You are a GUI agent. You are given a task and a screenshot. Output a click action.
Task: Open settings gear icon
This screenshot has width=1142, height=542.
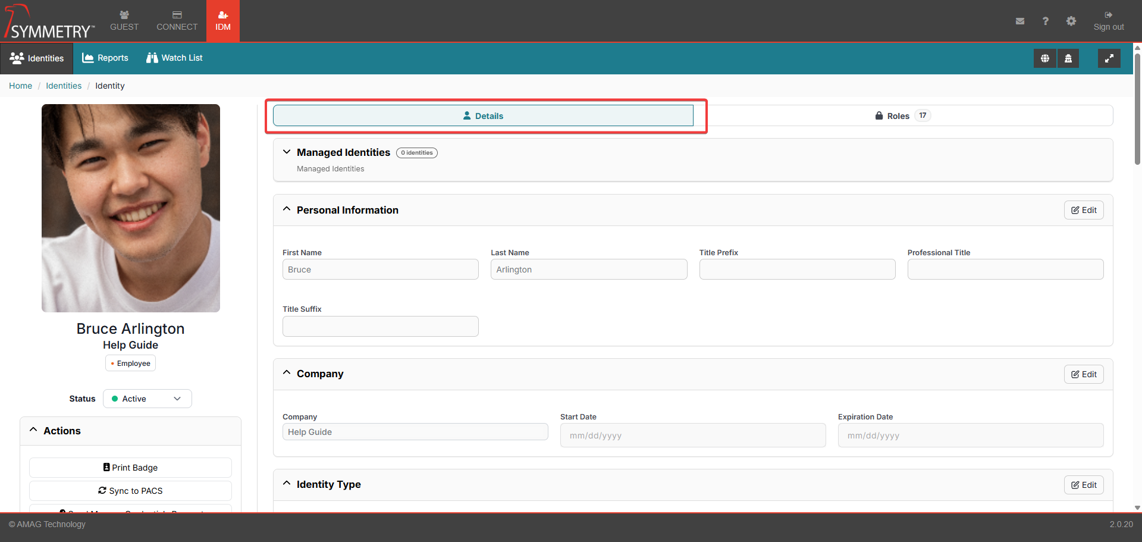pyautogui.click(x=1071, y=21)
